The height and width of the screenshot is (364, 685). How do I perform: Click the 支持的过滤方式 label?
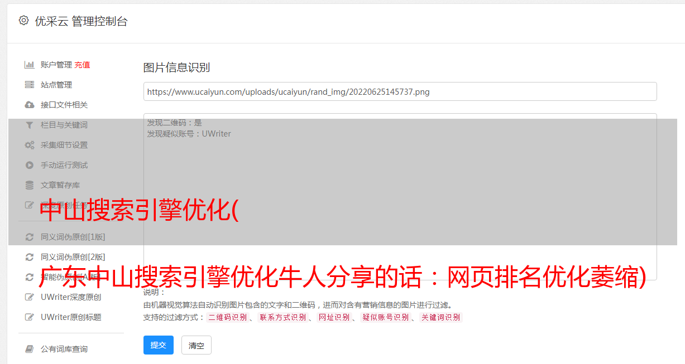(x=174, y=317)
